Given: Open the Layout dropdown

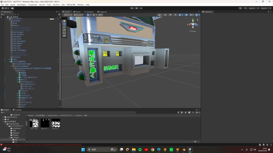Looking at the screenshot, I should coord(266,8).
